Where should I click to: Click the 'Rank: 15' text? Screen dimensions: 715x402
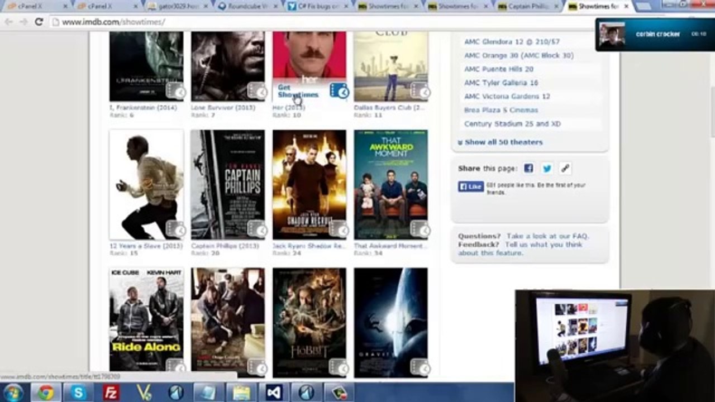123,253
